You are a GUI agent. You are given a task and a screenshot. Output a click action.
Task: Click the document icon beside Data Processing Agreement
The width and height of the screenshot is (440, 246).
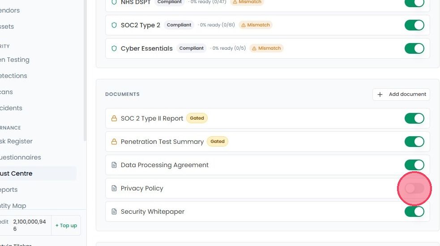click(114, 165)
